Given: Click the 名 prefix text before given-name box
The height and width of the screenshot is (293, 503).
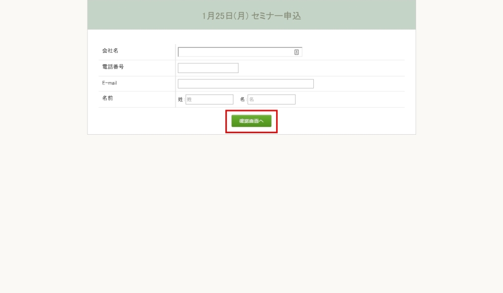Looking at the screenshot, I should (x=242, y=100).
